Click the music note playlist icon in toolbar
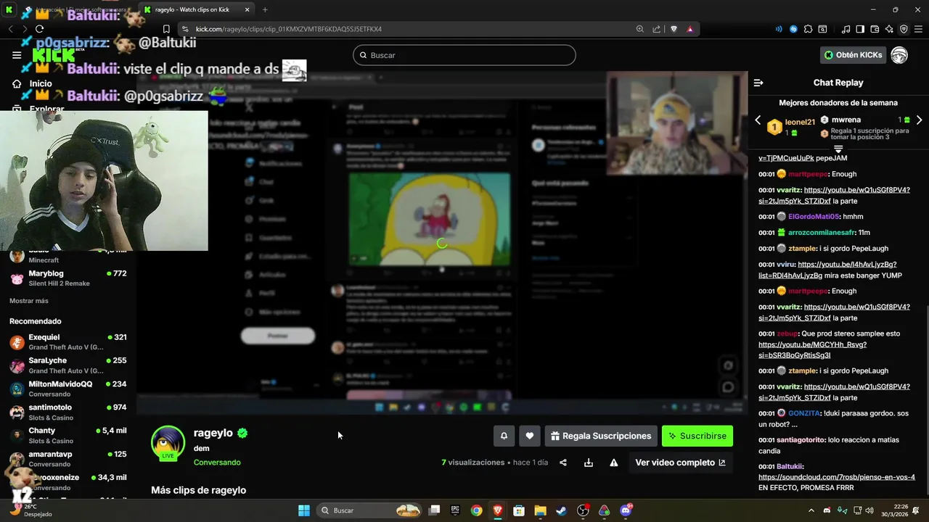Viewport: 929px width, 522px height. click(846, 29)
